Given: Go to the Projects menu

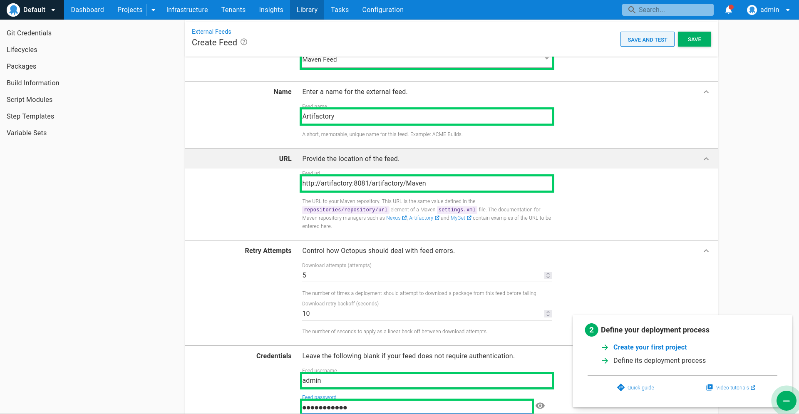Looking at the screenshot, I should pyautogui.click(x=130, y=10).
